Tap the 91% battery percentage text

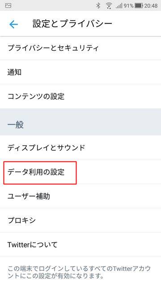click(129, 6)
